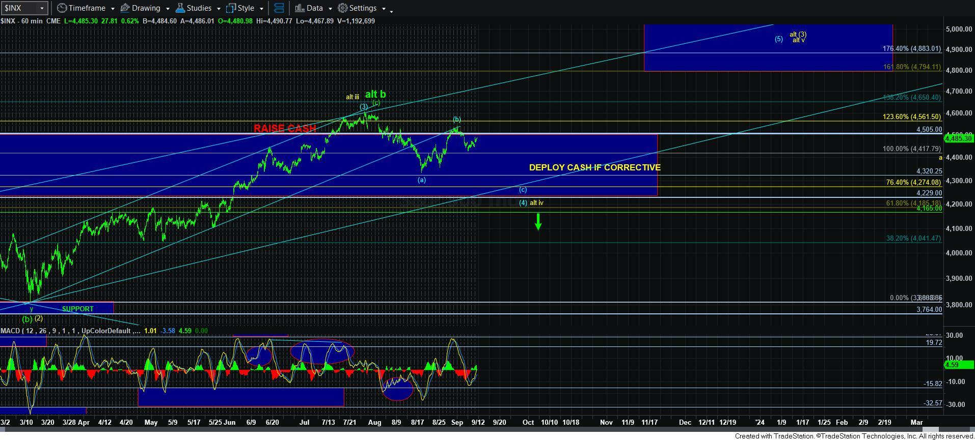Screen dimensions: 975x440
Task: Select the yellow "alt v" label
Action: [798, 40]
